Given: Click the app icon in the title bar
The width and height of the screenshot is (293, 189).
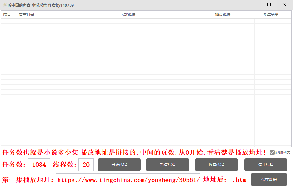Looking at the screenshot, I should (4, 5).
